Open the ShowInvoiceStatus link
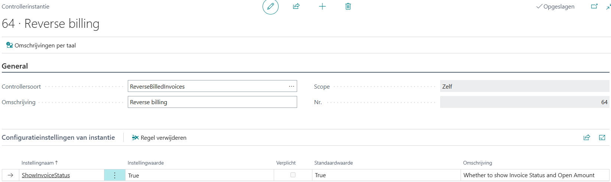Viewport: 611px width, 182px height. click(46, 175)
